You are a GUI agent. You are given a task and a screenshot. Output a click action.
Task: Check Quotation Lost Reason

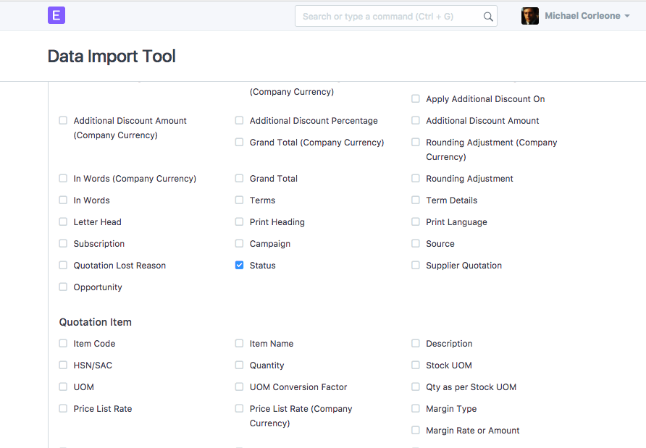63,265
